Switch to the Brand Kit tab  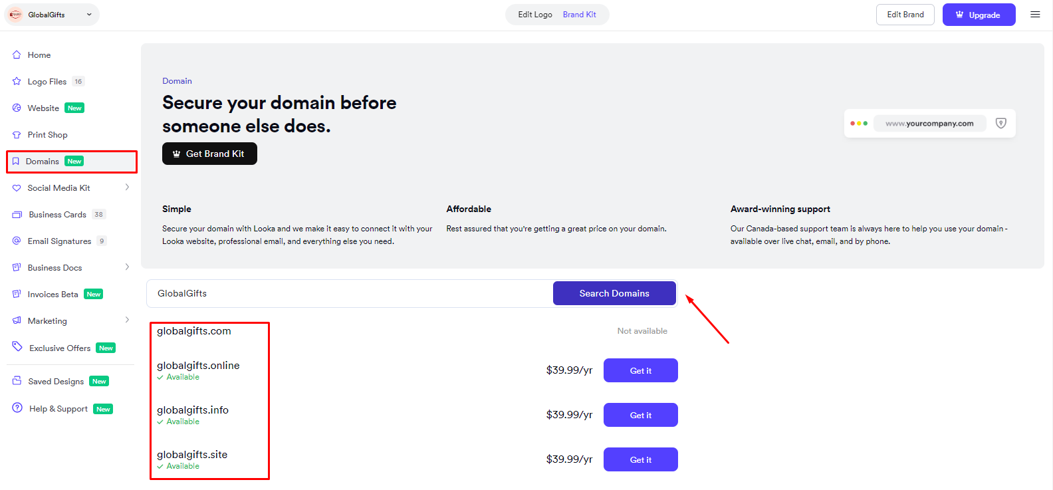click(580, 15)
